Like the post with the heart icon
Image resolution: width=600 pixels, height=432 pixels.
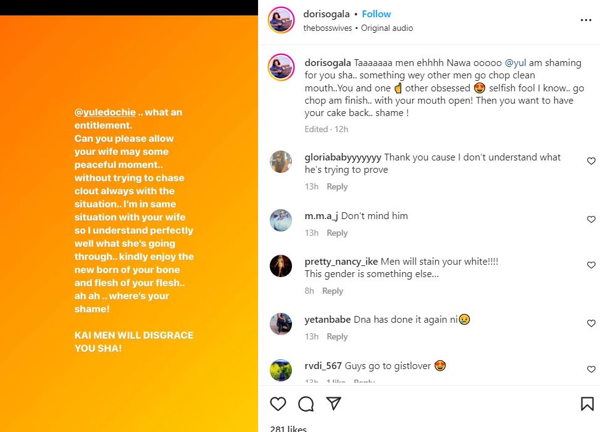click(278, 404)
